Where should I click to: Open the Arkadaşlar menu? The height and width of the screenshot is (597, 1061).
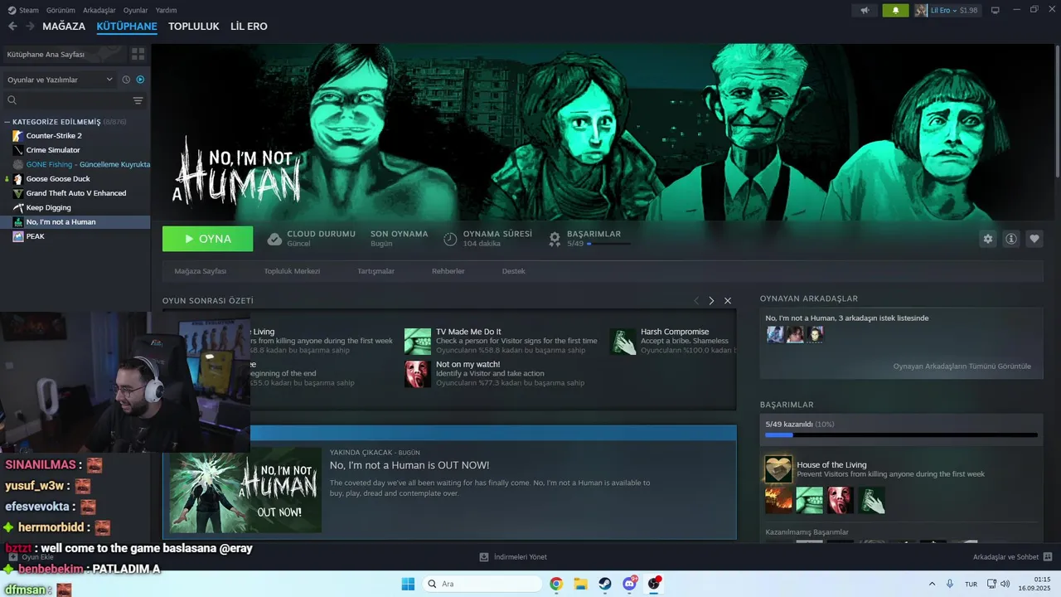pyautogui.click(x=99, y=10)
